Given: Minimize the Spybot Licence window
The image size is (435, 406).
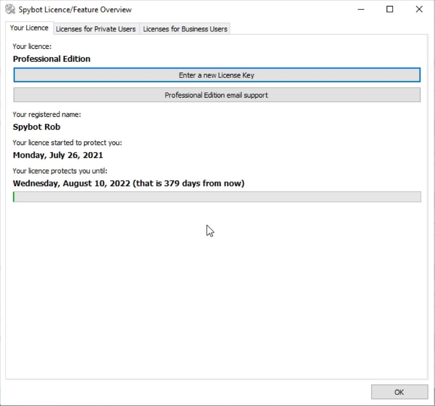Looking at the screenshot, I should pyautogui.click(x=361, y=9).
